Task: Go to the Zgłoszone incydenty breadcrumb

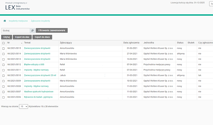Action: point(41,21)
